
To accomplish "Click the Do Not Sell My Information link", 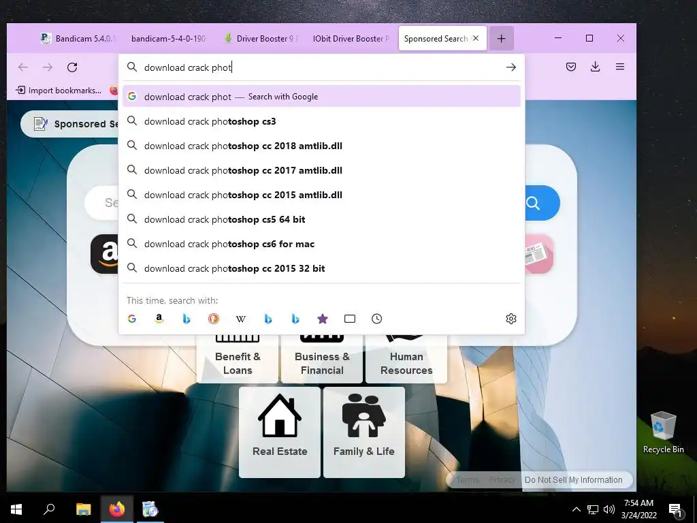I will [x=573, y=480].
